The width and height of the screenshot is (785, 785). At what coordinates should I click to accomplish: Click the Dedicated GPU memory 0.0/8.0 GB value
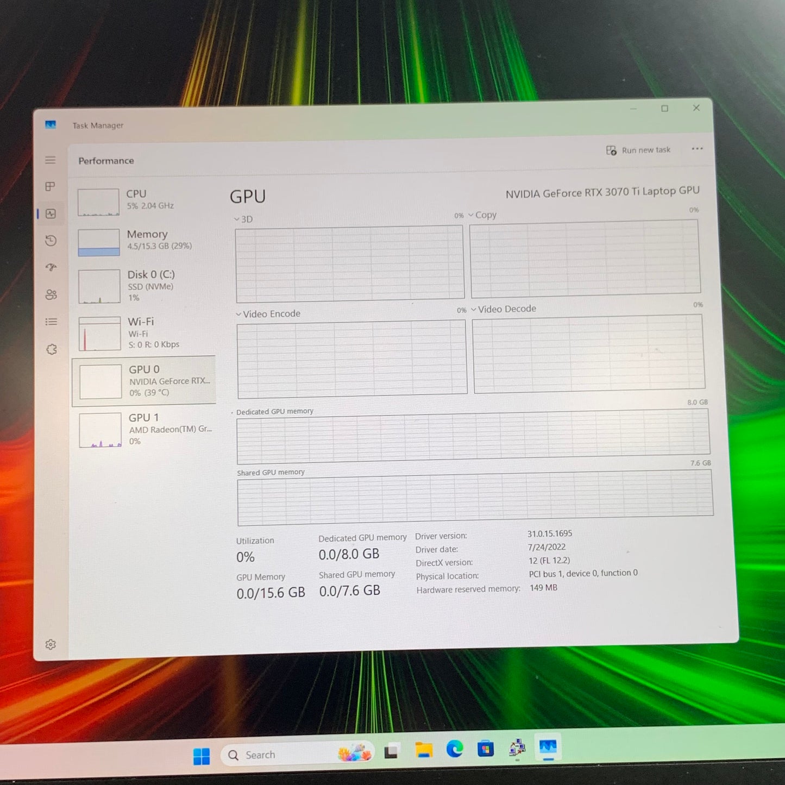coord(349,555)
